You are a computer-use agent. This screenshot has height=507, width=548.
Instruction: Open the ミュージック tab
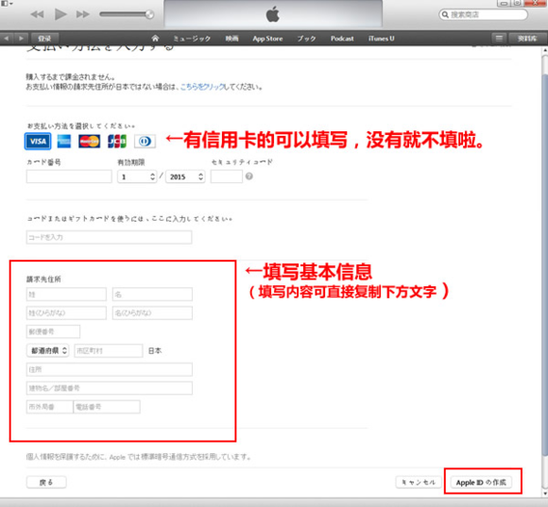192,39
